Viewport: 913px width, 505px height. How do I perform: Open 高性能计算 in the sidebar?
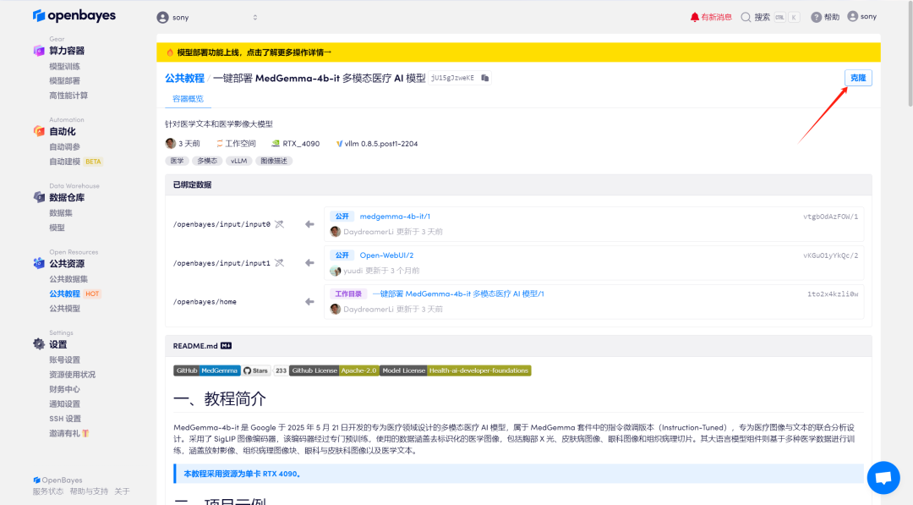coord(68,96)
